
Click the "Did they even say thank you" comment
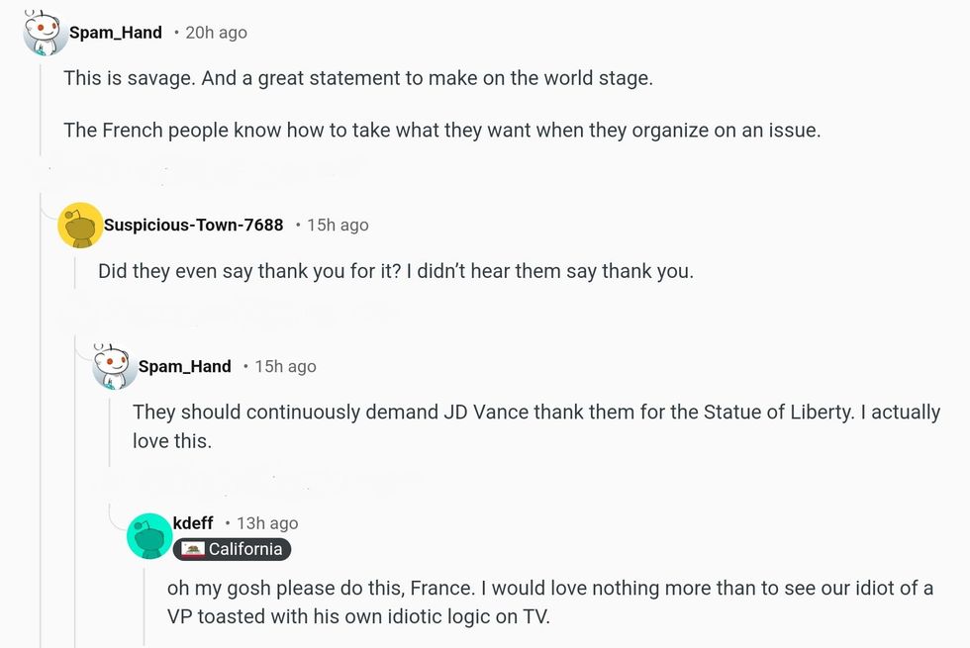[x=395, y=270]
